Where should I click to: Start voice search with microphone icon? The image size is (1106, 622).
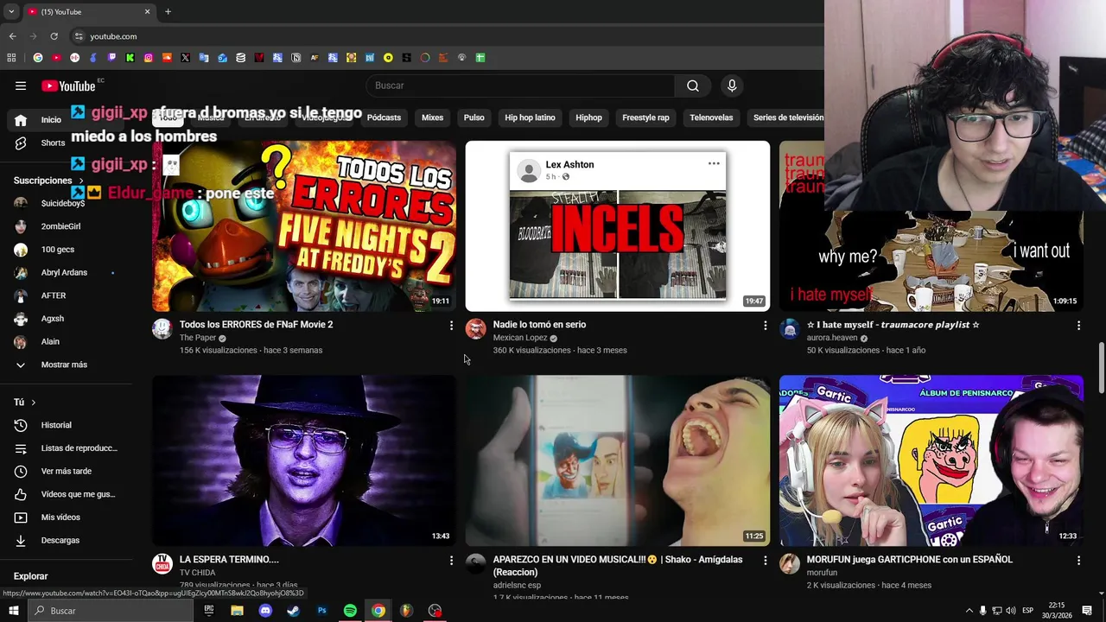pyautogui.click(x=732, y=86)
